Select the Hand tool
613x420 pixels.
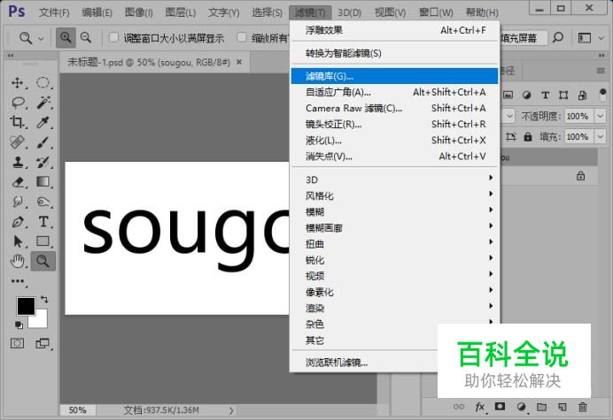[18, 261]
